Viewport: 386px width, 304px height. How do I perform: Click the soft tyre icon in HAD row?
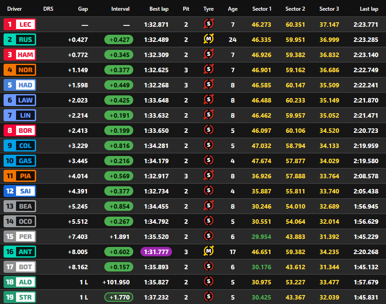tap(209, 84)
